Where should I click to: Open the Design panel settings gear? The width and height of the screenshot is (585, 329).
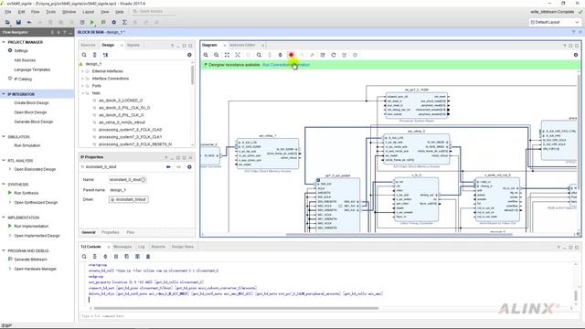pyautogui.click(x=189, y=55)
